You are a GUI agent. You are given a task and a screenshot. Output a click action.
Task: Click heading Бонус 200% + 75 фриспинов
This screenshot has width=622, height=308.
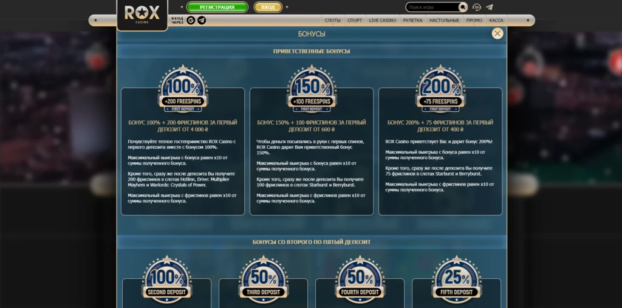pyautogui.click(x=440, y=126)
